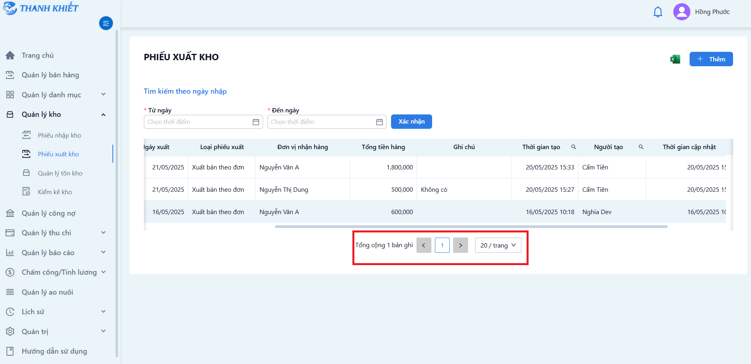Expand Quản trị chevron
Viewport: 751px width, 364px height.
104,331
